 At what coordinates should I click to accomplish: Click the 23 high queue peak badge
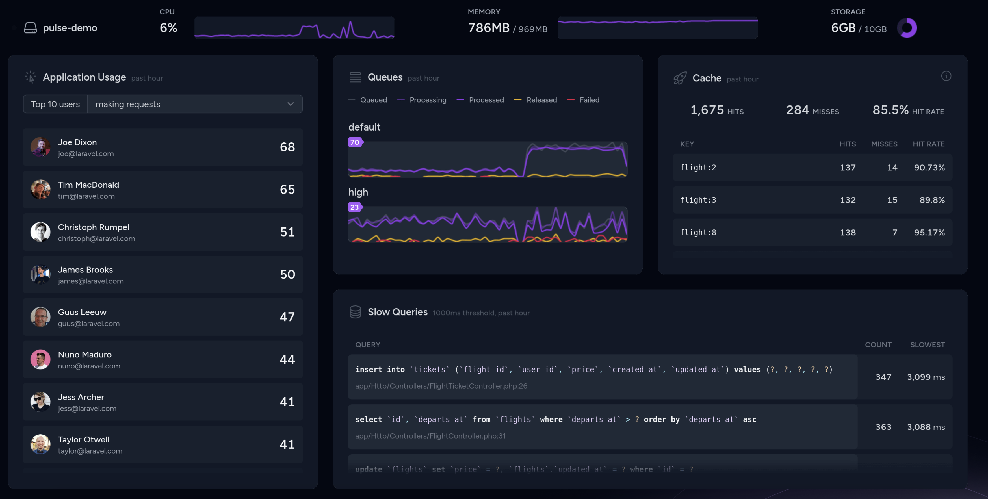(355, 207)
